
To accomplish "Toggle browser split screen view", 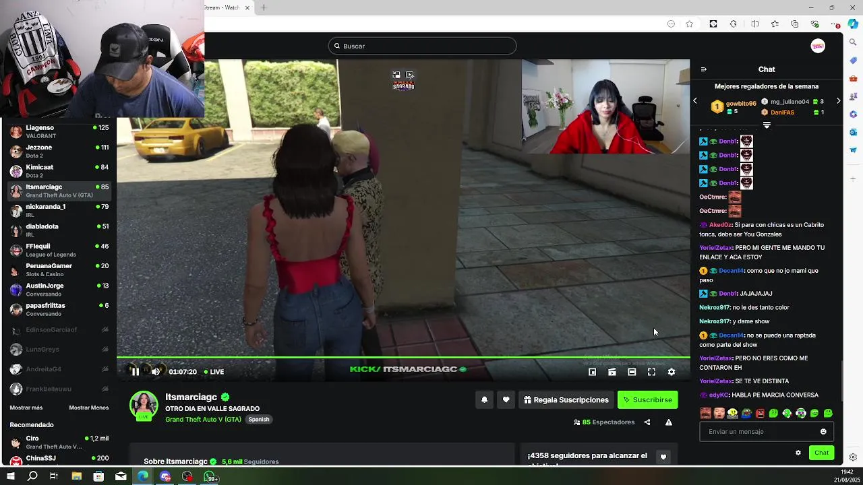I will [x=754, y=24].
